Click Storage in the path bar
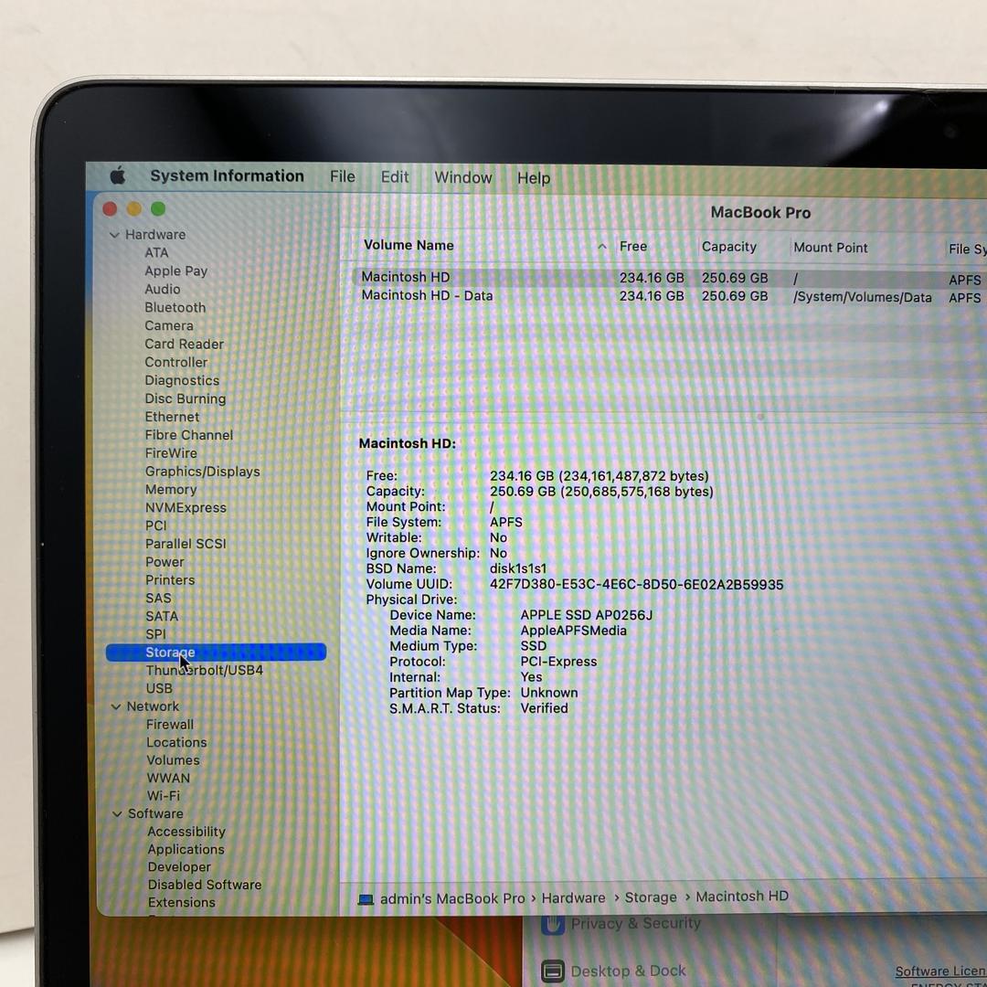The image size is (987, 987). click(651, 897)
